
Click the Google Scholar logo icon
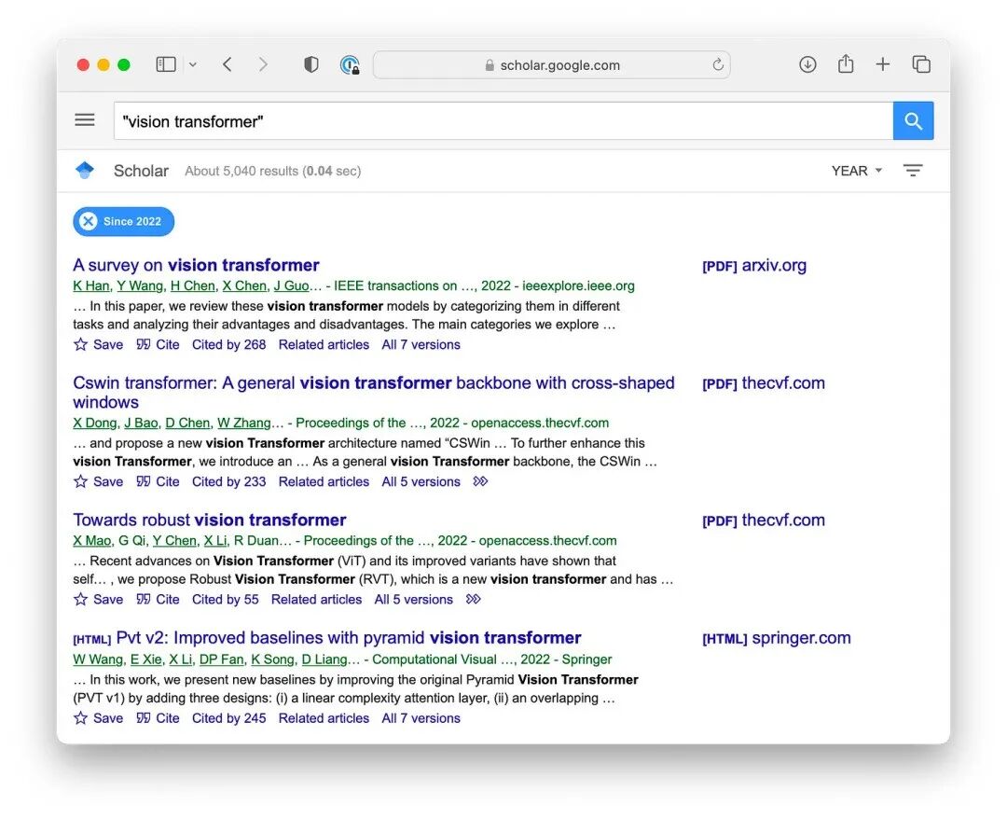pos(85,170)
